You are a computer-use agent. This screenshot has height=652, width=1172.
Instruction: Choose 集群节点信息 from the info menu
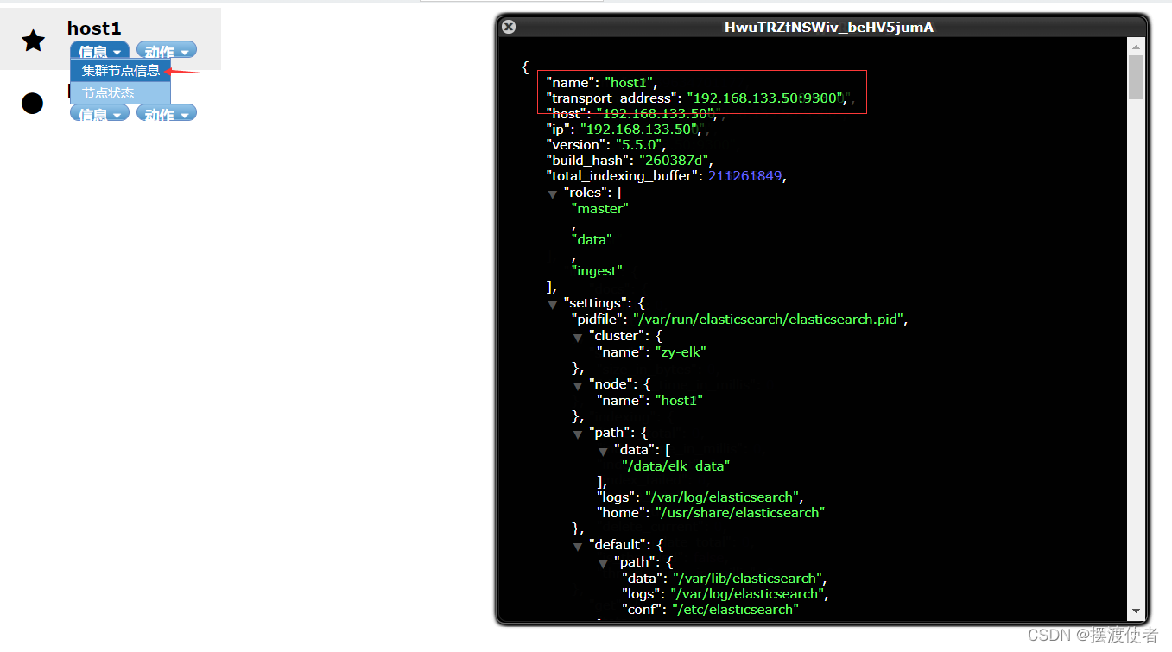tap(120, 70)
